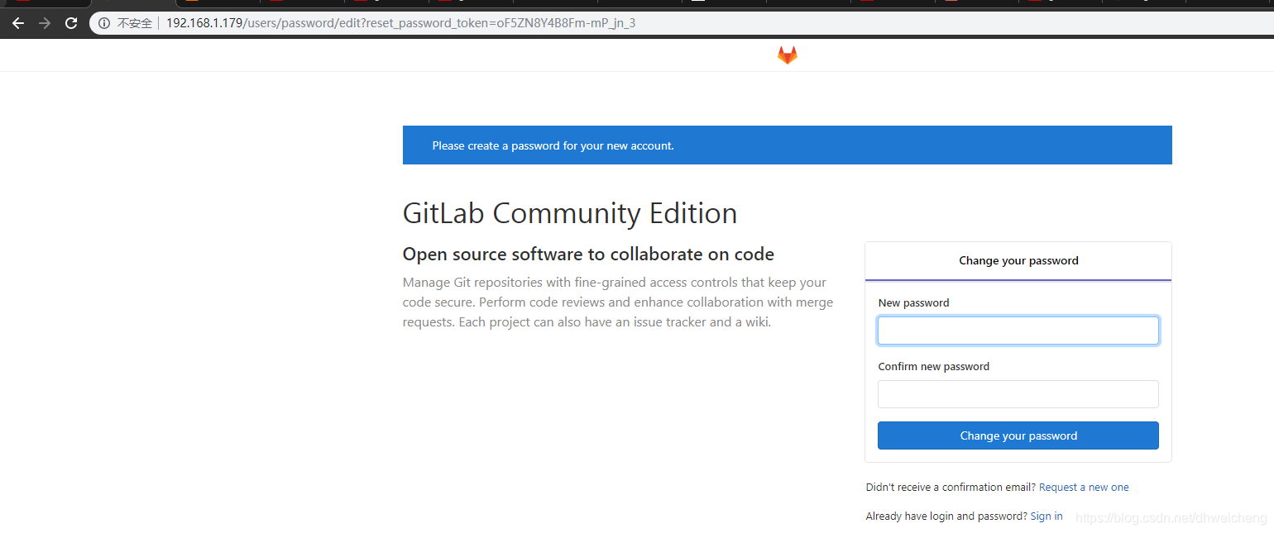1274x533 pixels.
Task: Click the 'Confirm new password' label
Action: coord(933,367)
